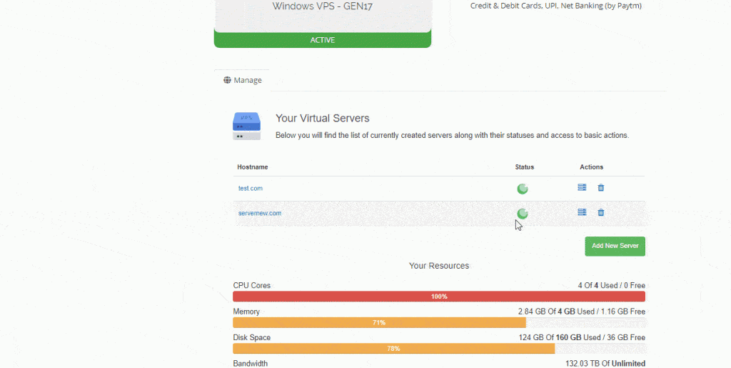731x368 pixels.
Task: Click the Your Resources heading
Action: coord(439,265)
